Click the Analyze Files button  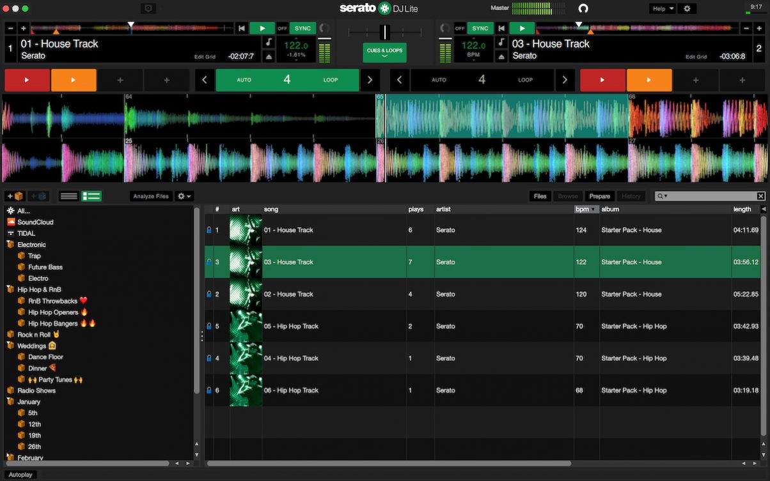click(x=151, y=196)
